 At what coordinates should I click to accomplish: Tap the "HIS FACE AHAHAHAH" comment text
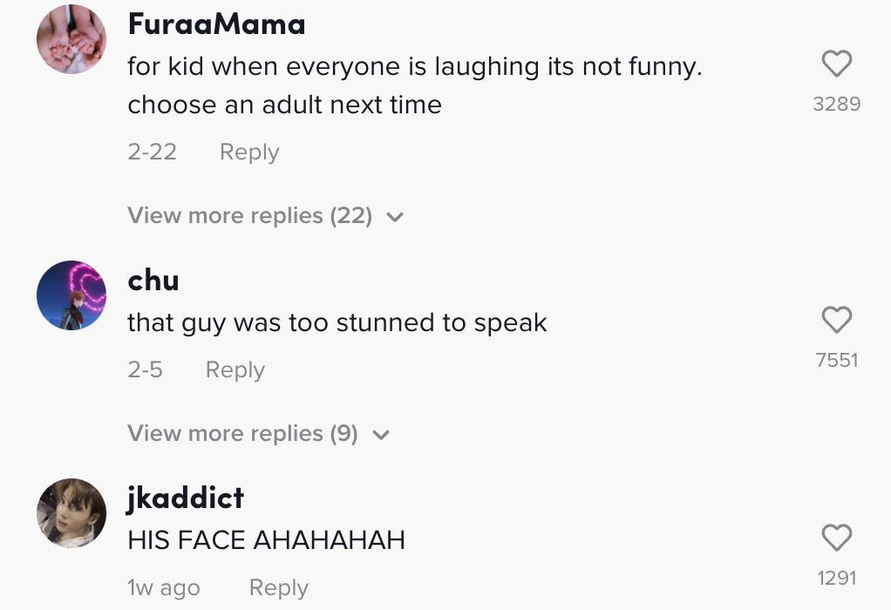pos(266,540)
